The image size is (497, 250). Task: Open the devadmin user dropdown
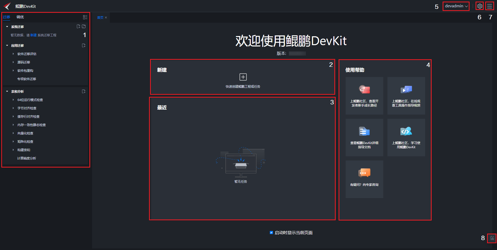456,6
